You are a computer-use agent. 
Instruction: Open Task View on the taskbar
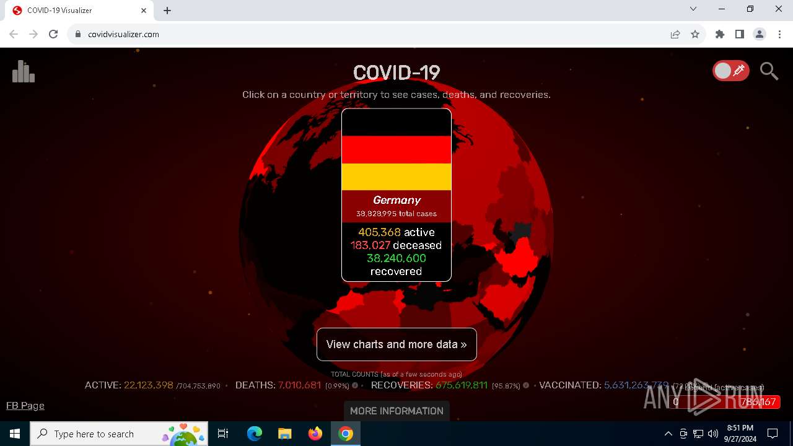point(223,434)
